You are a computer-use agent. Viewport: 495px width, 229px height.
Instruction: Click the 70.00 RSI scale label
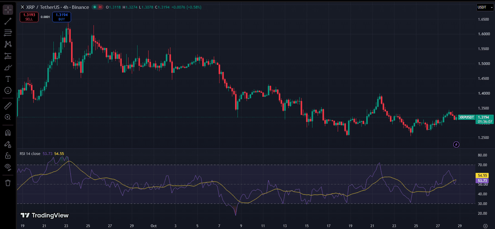click(483, 165)
